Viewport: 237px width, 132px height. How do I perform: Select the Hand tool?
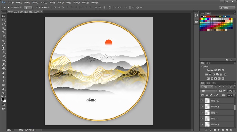click(3, 89)
